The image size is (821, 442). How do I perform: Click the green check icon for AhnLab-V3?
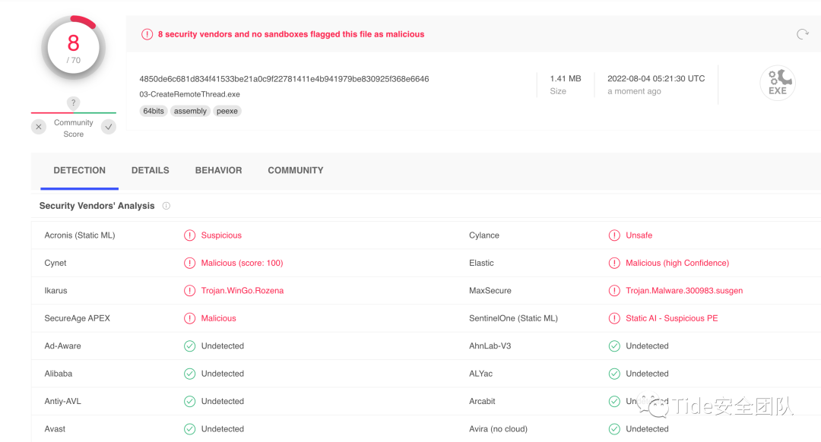(x=614, y=346)
